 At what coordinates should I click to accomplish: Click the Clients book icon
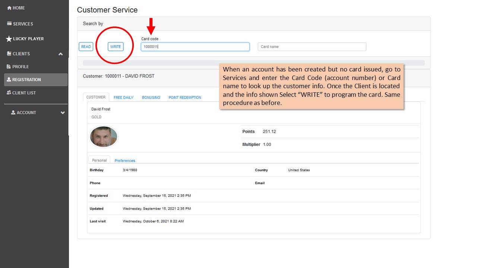click(9, 54)
